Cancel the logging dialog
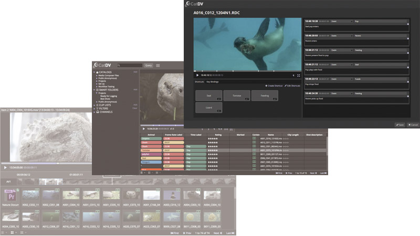 [413, 125]
